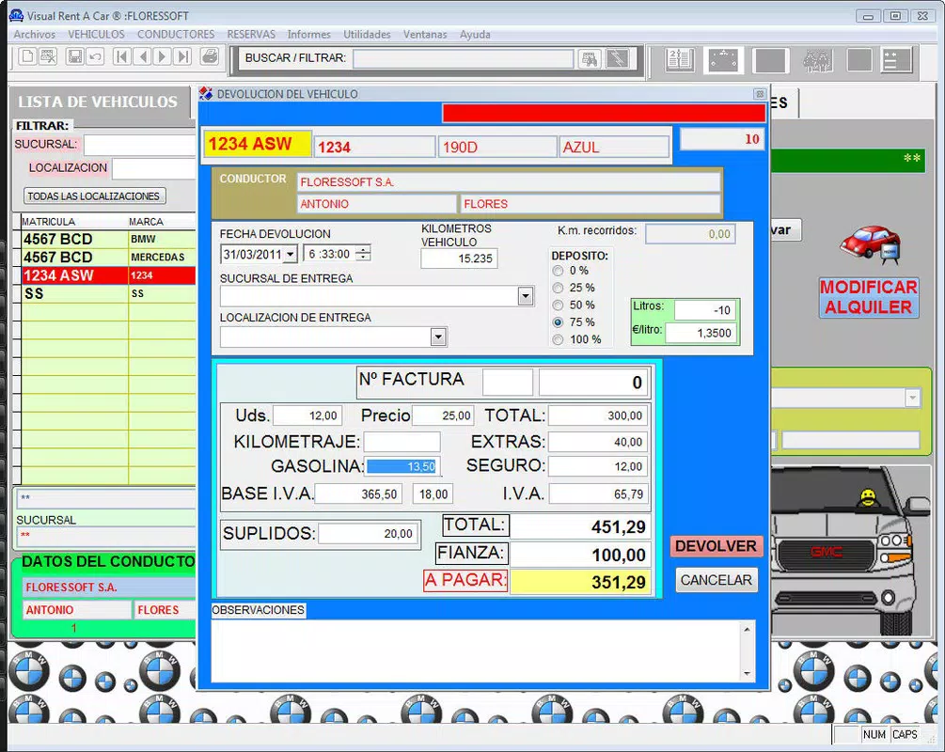This screenshot has height=752, width=945.
Task: Open the calendar book toolbar icon
Action: [681, 59]
